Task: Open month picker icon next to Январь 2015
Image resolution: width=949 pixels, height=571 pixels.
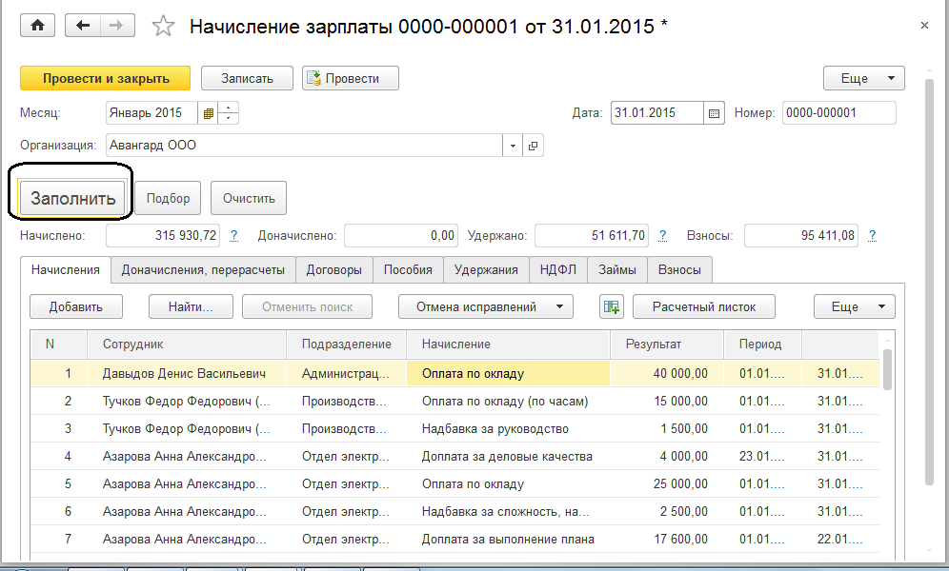Action: tap(208, 113)
